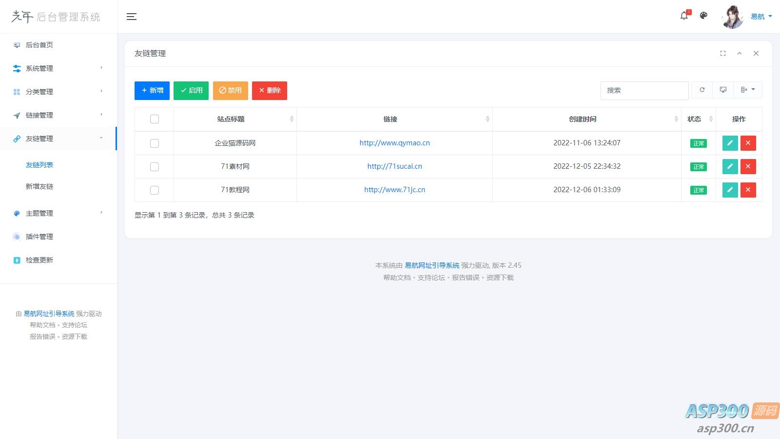Image resolution: width=780 pixels, height=439 pixels.
Task: Click 正常 status badge for 71教程网
Action: click(699, 190)
